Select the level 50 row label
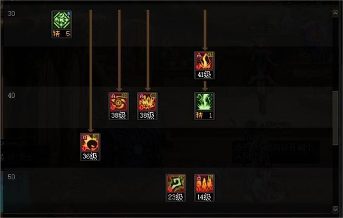 tap(11, 177)
